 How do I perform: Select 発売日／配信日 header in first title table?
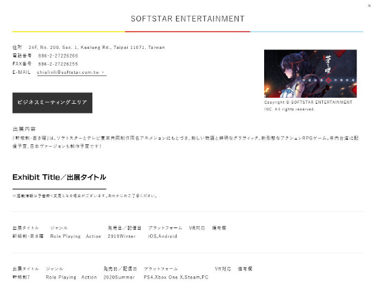point(124,228)
